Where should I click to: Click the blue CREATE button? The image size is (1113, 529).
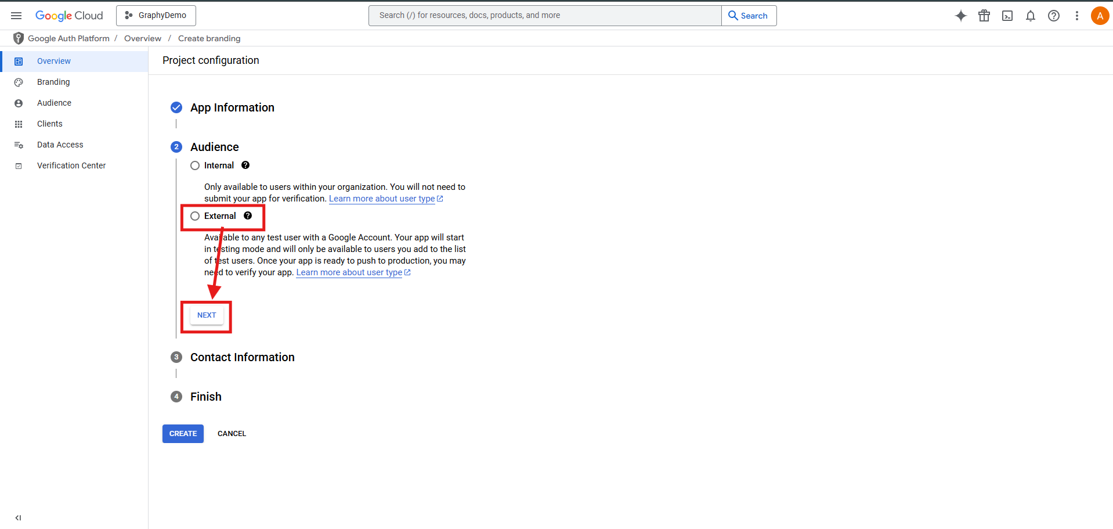point(183,434)
